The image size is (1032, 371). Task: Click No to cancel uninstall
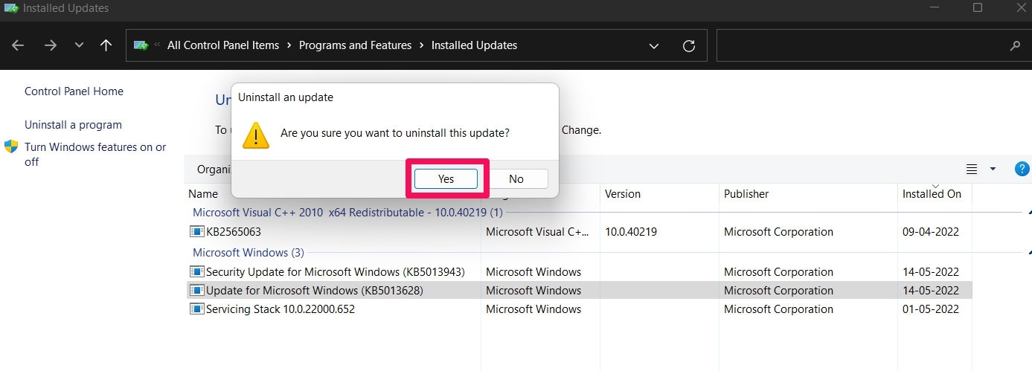pyautogui.click(x=516, y=178)
